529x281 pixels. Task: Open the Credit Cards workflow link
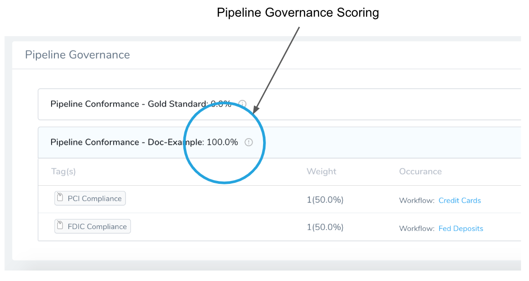pos(459,201)
